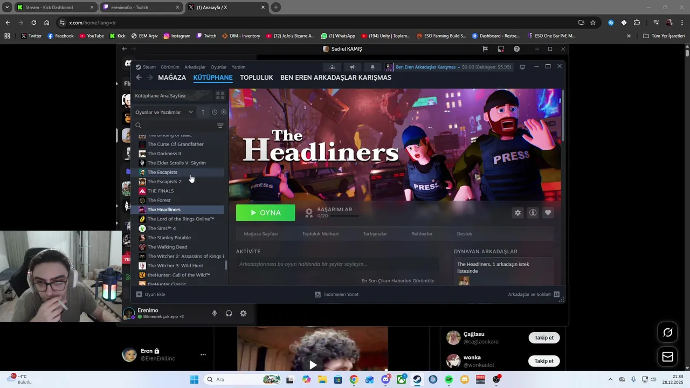Click the activity comment input field
This screenshot has width=690, height=388.
[x=337, y=264]
